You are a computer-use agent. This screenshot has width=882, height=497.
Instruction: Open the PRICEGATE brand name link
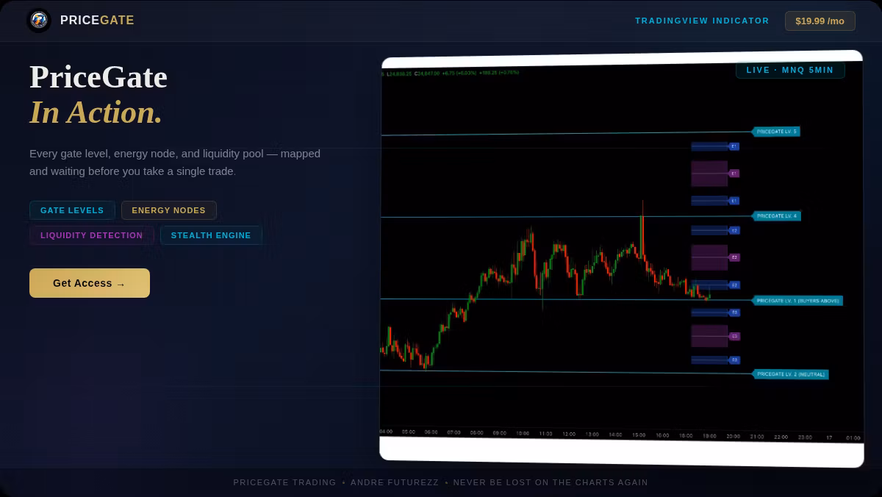point(97,21)
